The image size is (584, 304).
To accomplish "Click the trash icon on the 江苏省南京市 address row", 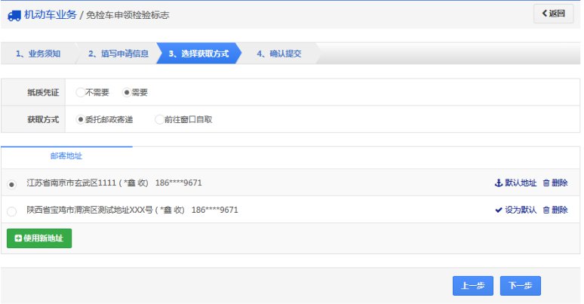I will pos(546,183).
